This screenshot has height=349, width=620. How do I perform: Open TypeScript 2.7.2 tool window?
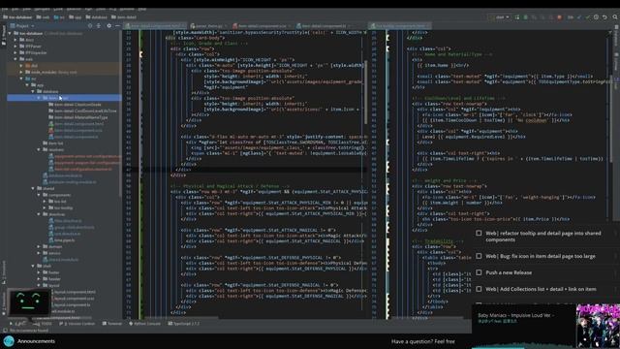coord(184,324)
